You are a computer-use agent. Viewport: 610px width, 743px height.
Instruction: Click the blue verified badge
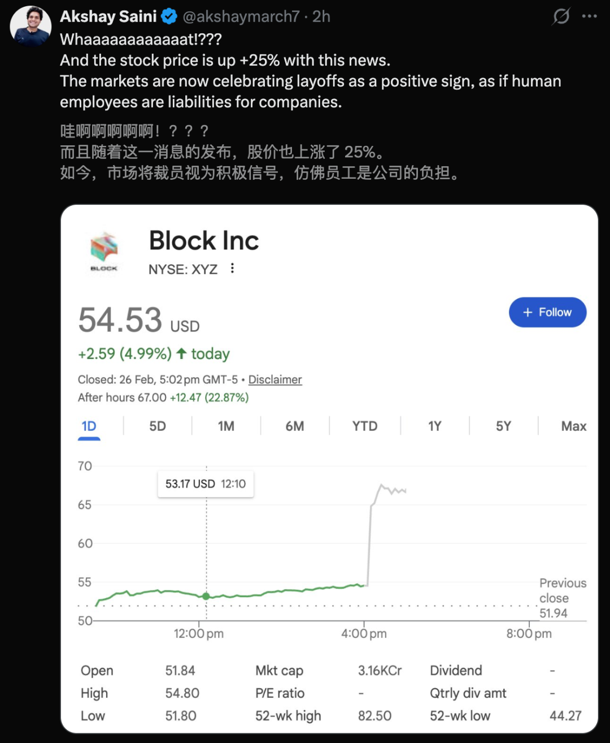pyautogui.click(x=169, y=16)
